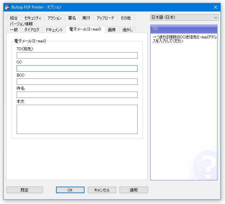Select the 電子メール(E-mail) tab
The image size is (225, 204).
click(x=85, y=29)
